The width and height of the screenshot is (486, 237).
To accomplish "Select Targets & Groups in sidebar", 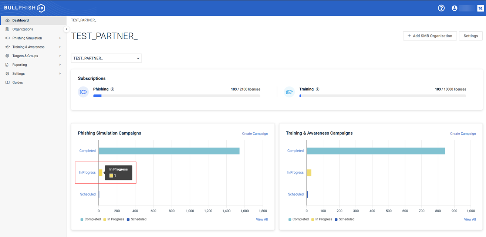I will tap(25, 56).
